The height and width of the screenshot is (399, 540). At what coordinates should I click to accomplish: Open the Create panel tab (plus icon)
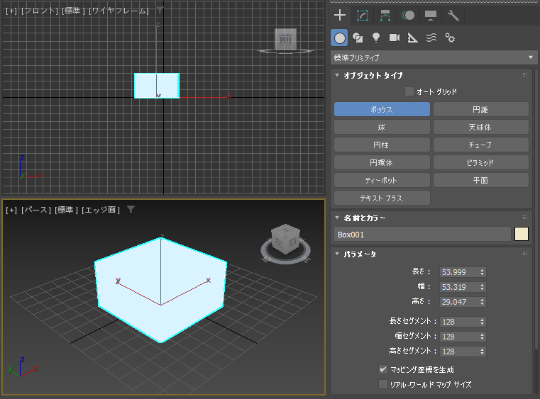click(x=340, y=16)
